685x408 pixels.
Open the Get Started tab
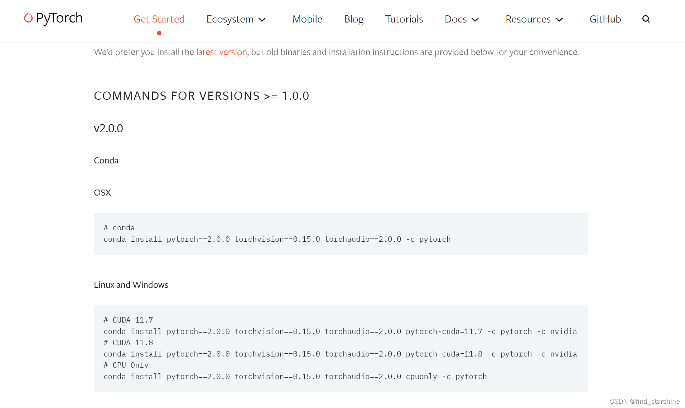(x=159, y=19)
